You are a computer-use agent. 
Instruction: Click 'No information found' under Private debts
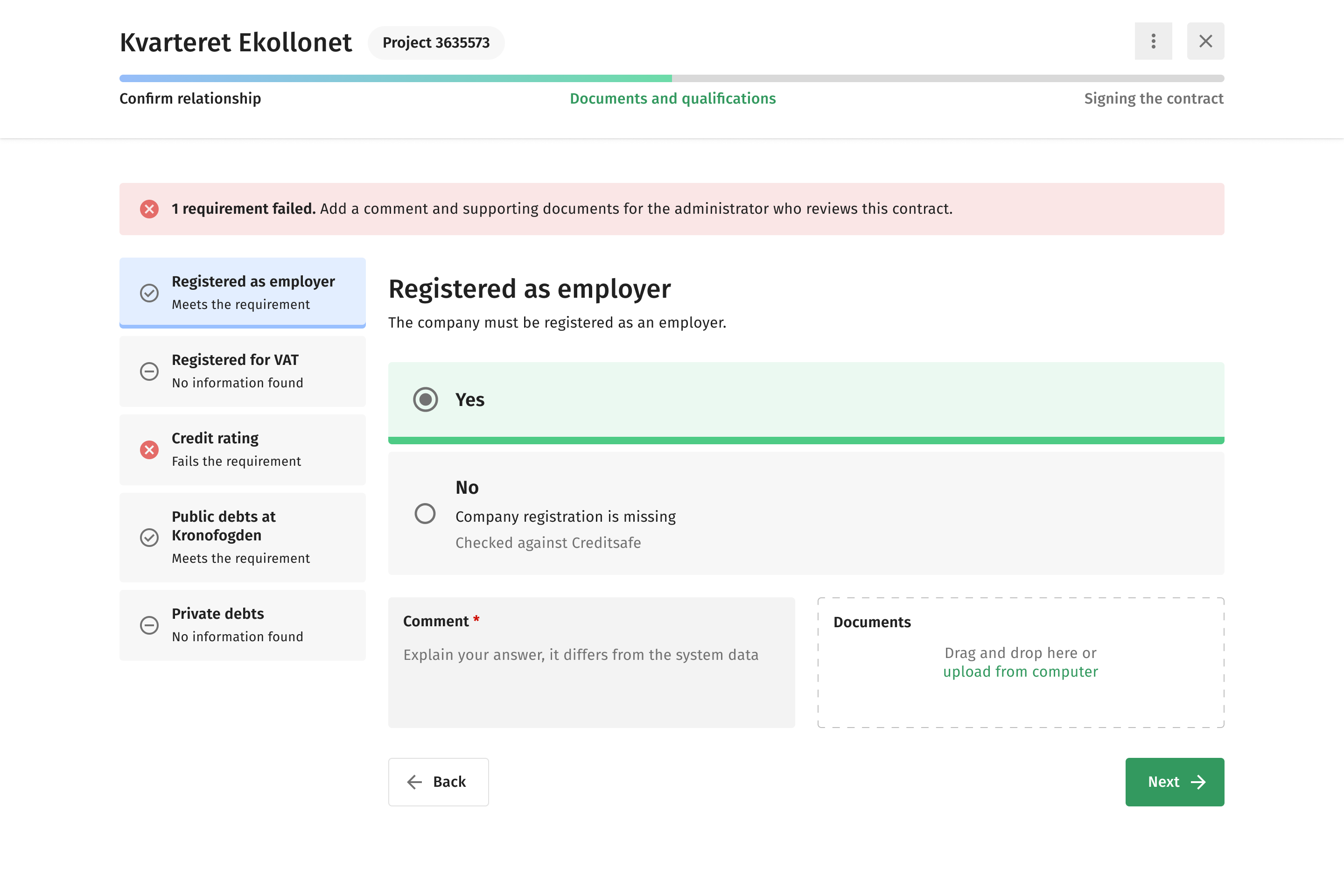(x=238, y=637)
